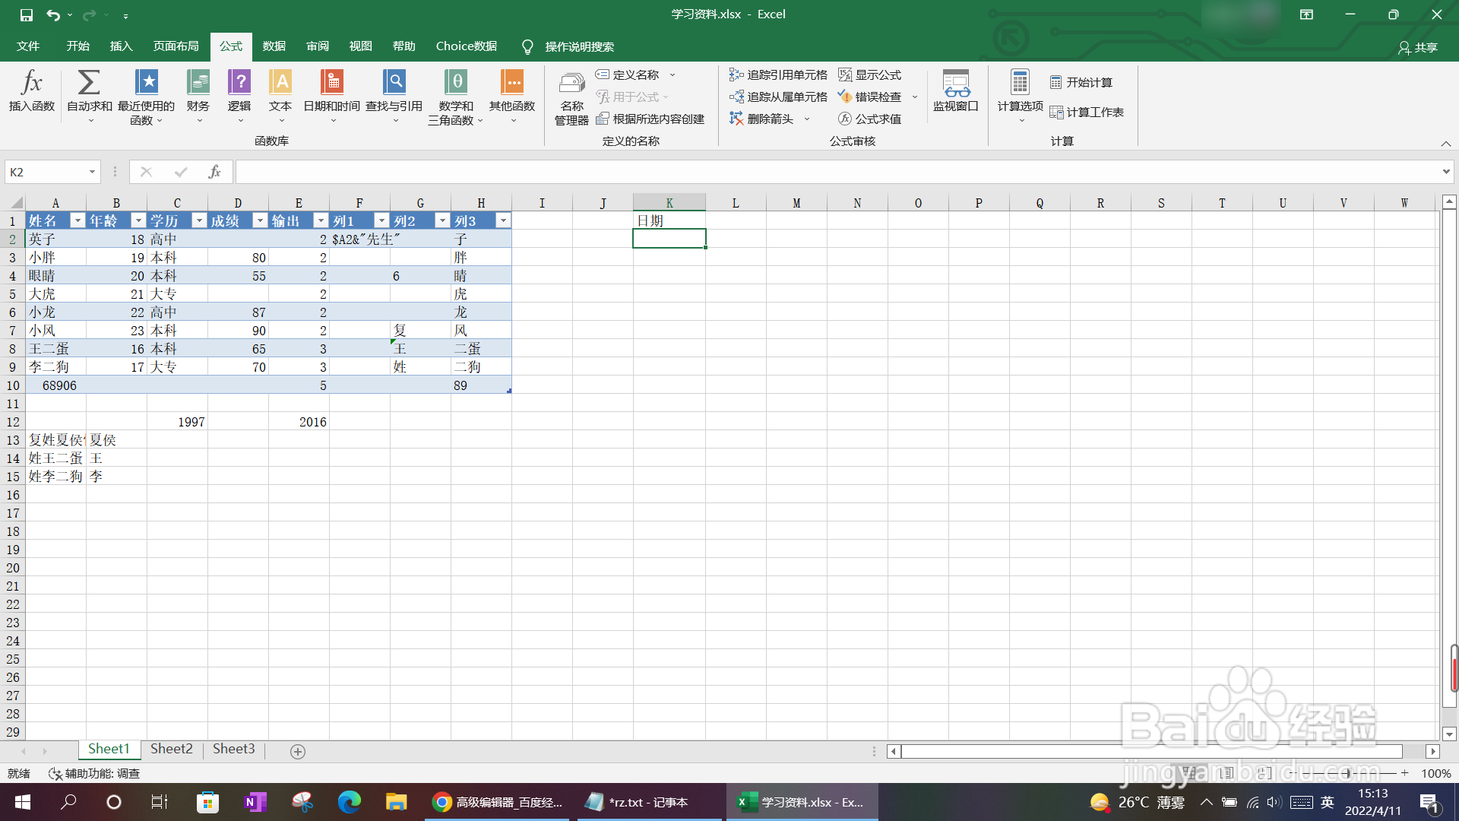The image size is (1459, 821).
Task: Open the 文件 menu
Action: tap(28, 46)
